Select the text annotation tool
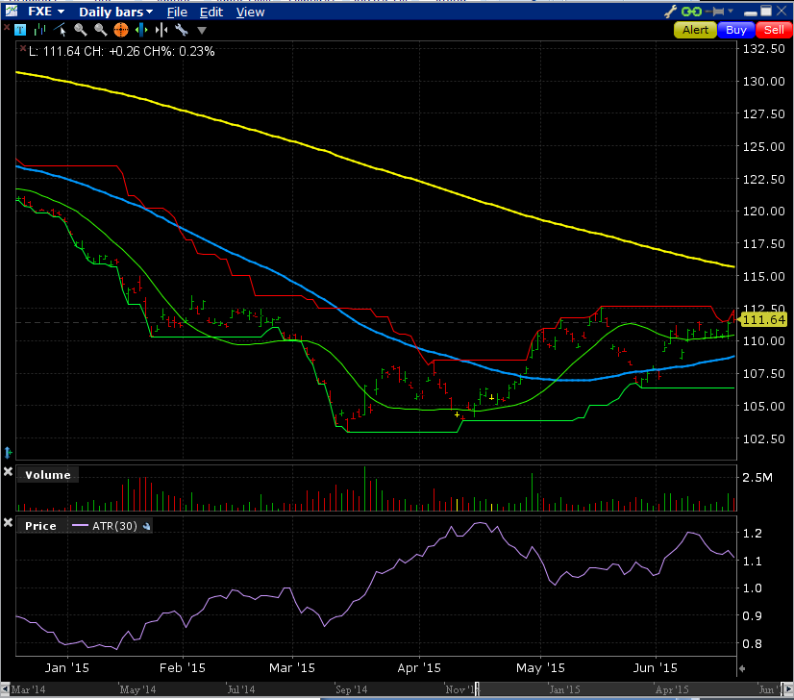794x700 pixels. tap(21, 30)
